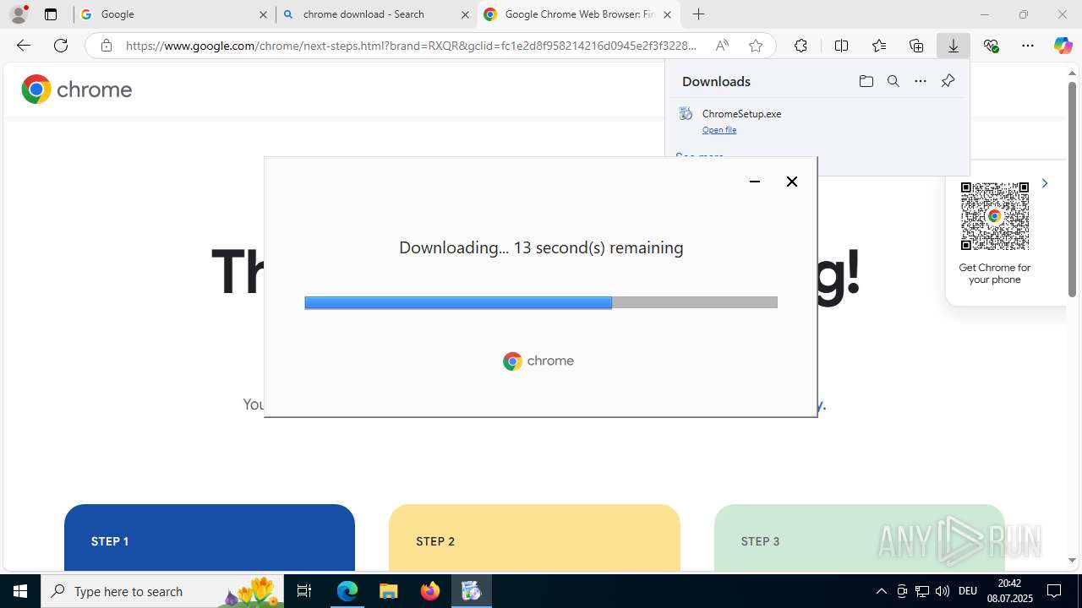The height and width of the screenshot is (608, 1082).
Task: Toggle the Downloads toolbar button
Action: 954,46
